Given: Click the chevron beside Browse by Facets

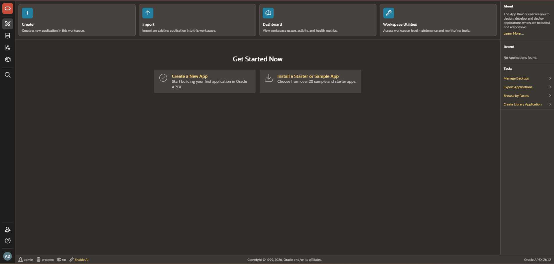Looking at the screenshot, I should tap(550, 96).
